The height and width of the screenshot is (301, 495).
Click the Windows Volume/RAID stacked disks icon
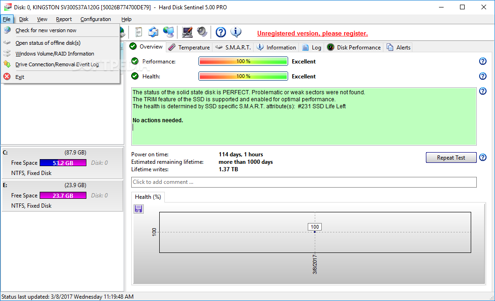(x=7, y=53)
